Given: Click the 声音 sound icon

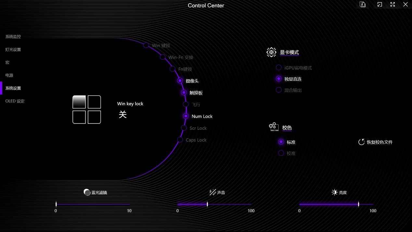Looking at the screenshot, I should point(212,192).
